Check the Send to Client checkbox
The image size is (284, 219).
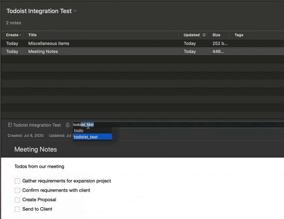pyautogui.click(x=17, y=209)
